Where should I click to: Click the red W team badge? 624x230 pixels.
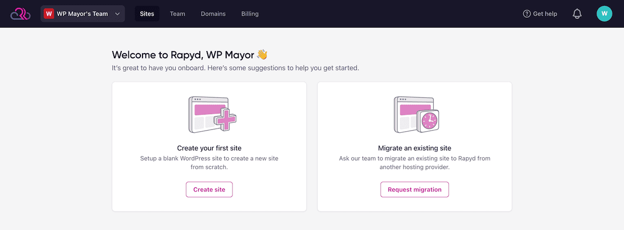(49, 14)
